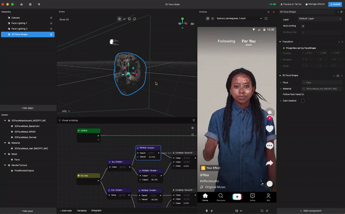Collapse the RenderTexture folder in Assets
Screen dimensions: 345x214
tap(5, 165)
